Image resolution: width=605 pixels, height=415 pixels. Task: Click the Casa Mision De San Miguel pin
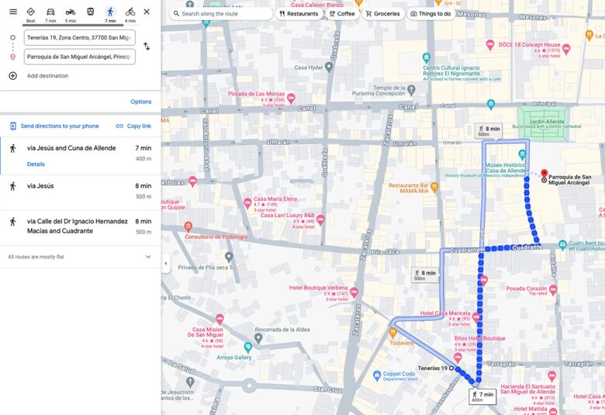click(x=220, y=319)
